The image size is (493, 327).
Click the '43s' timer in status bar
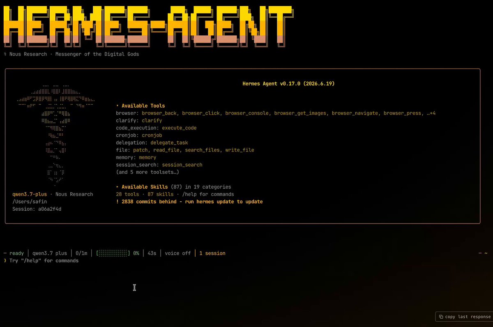(152, 253)
